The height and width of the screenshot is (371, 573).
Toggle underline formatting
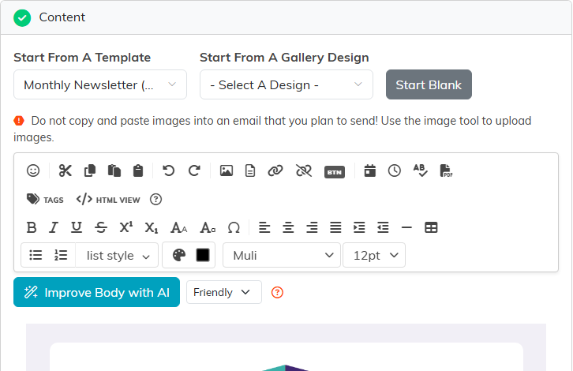click(77, 227)
